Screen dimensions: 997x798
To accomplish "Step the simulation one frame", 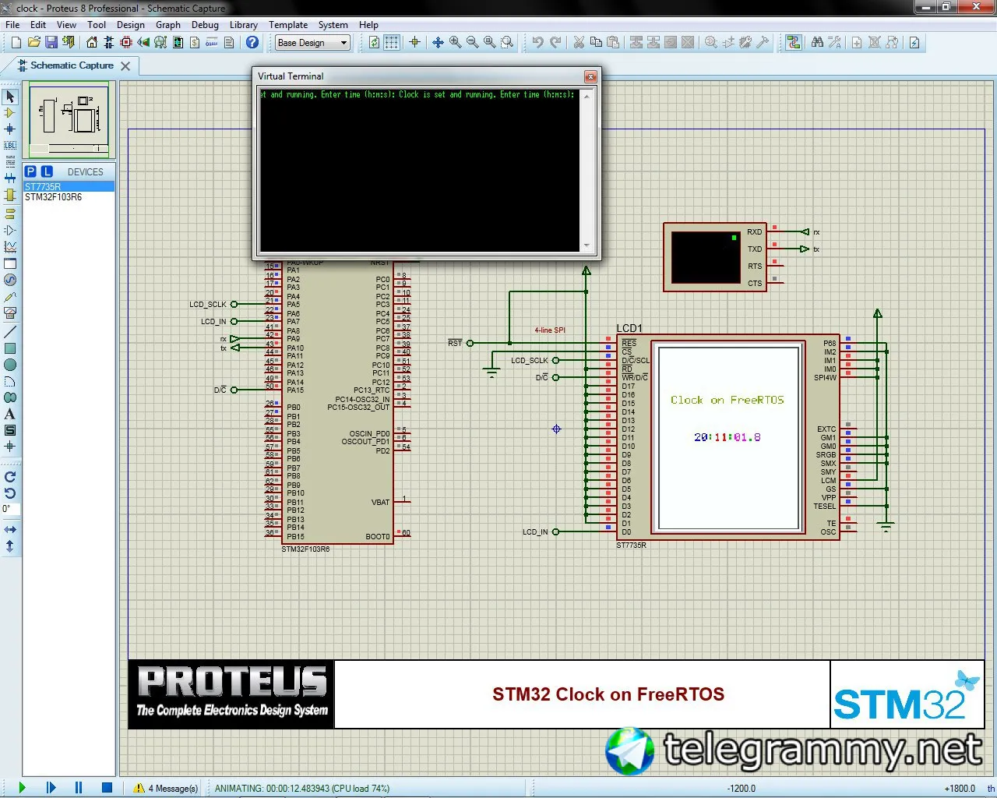I will [x=51, y=788].
